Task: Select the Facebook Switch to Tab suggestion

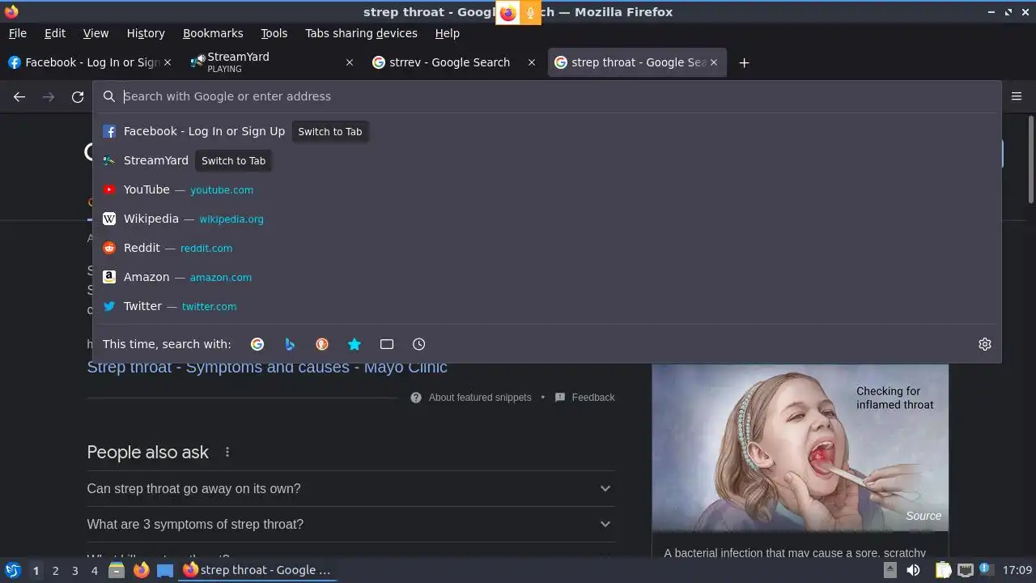Action: pos(547,131)
